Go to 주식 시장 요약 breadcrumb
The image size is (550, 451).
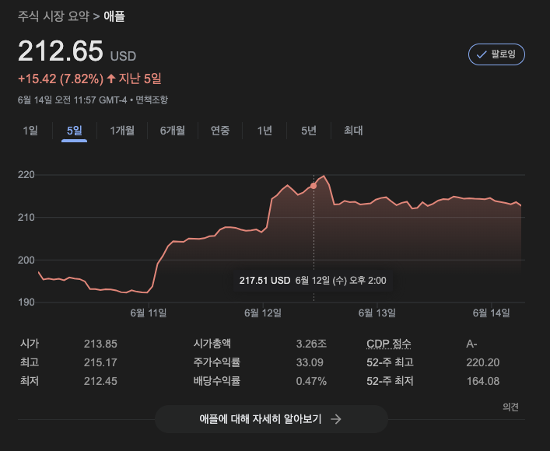54,16
